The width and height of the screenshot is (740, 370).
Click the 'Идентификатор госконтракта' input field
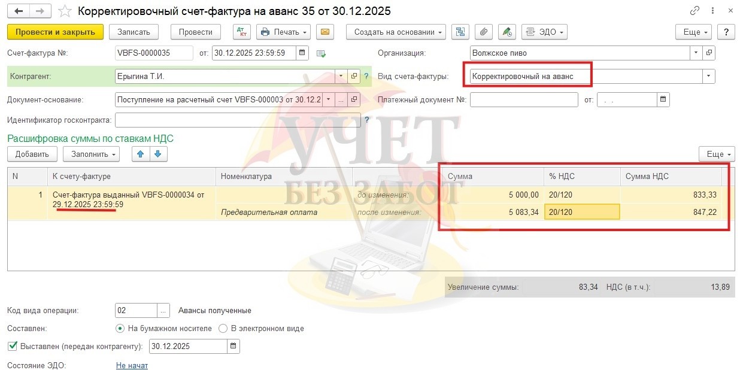pos(238,120)
